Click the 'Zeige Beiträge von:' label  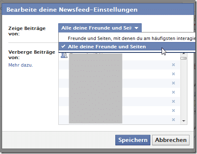(x=27, y=31)
